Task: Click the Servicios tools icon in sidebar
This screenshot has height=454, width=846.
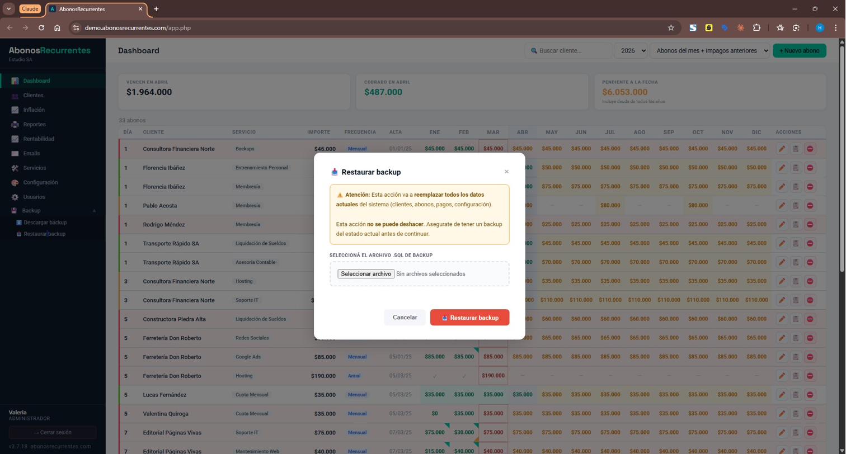Action: [15, 168]
